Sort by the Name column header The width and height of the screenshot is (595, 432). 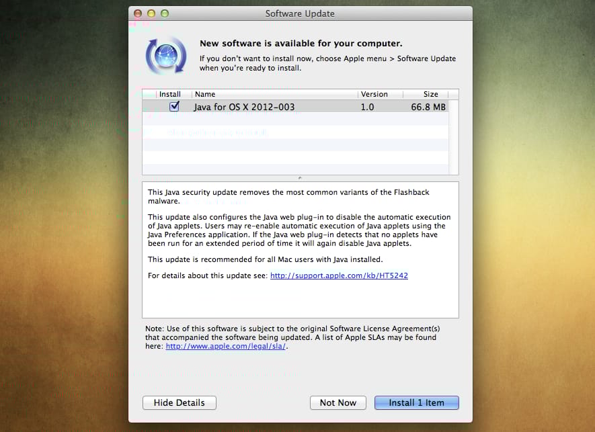[275, 94]
